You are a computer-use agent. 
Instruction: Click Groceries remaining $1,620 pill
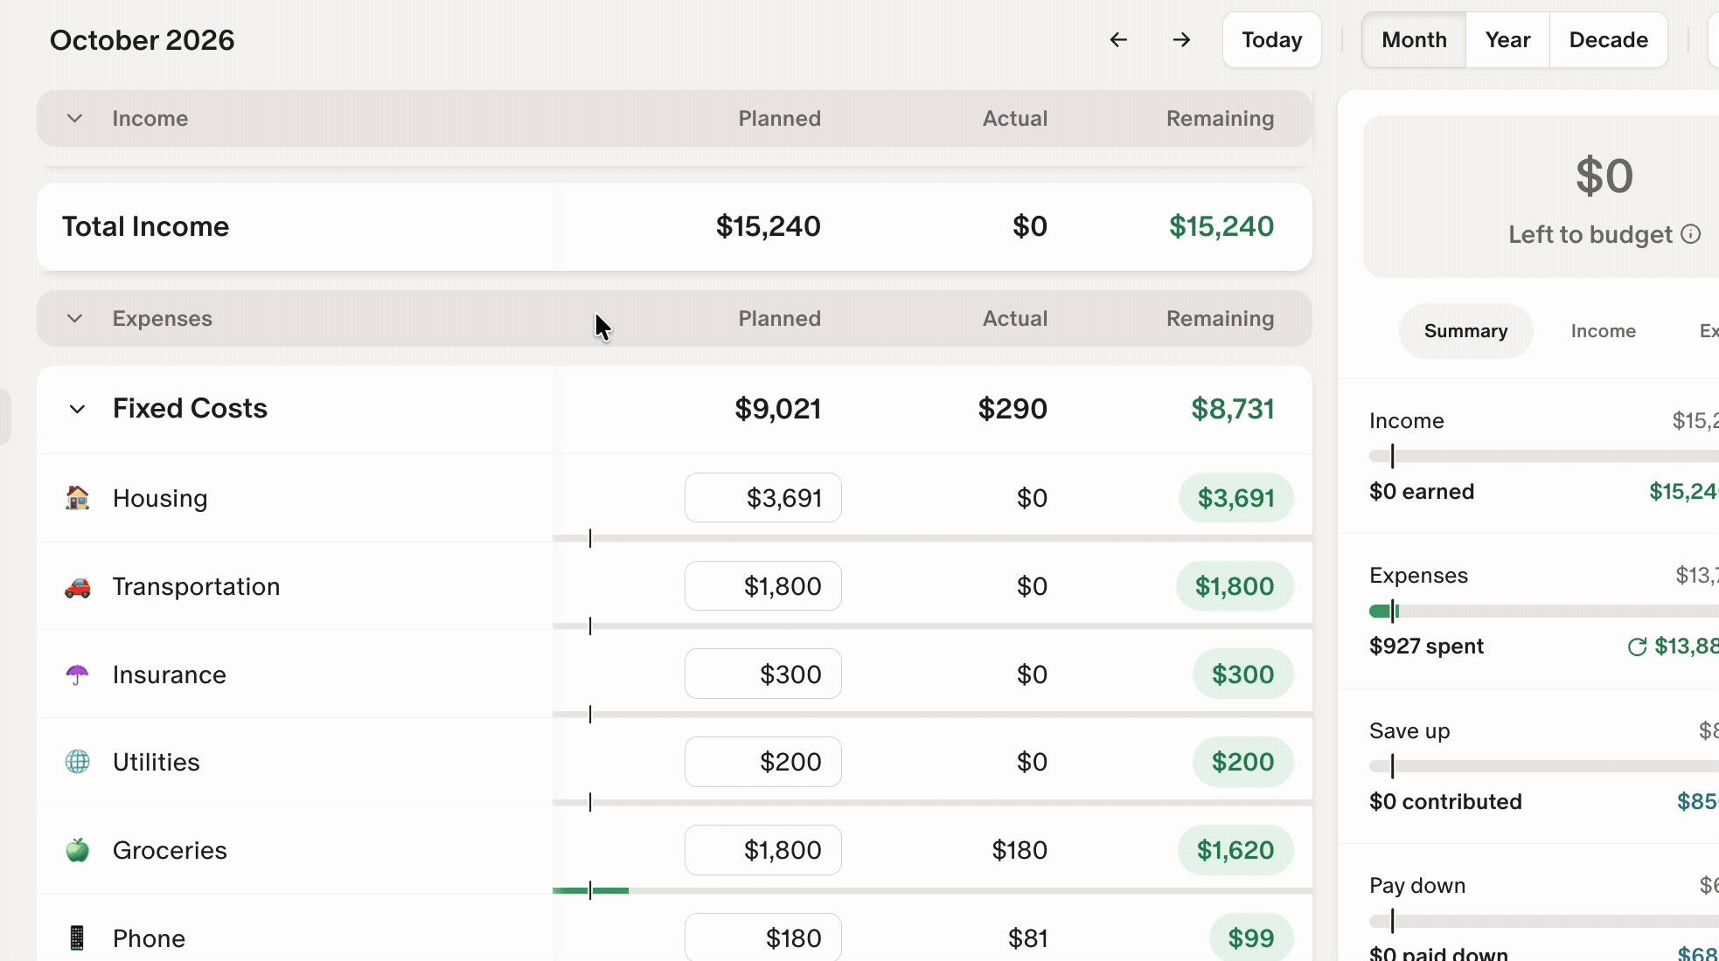click(1235, 850)
